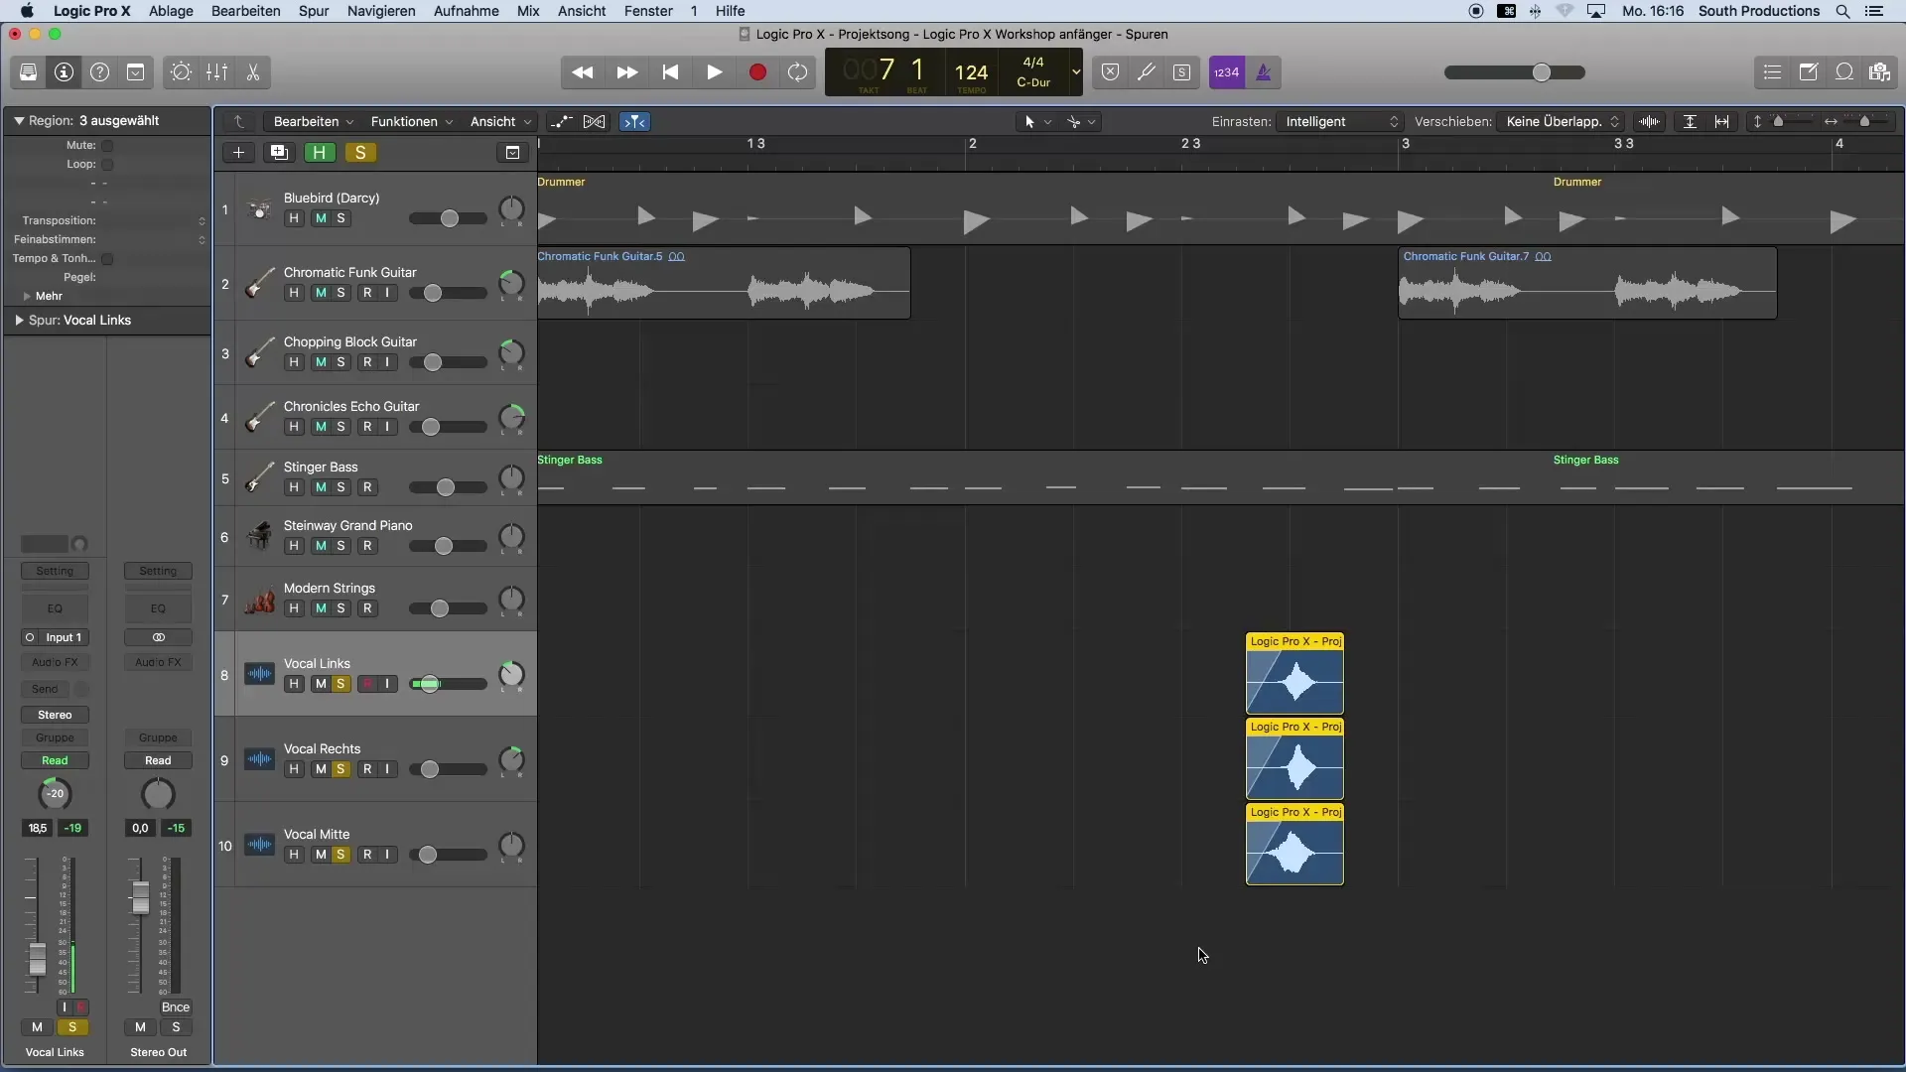1906x1072 pixels.
Task: Mute the Steinway Grand Piano track
Action: 321,546
